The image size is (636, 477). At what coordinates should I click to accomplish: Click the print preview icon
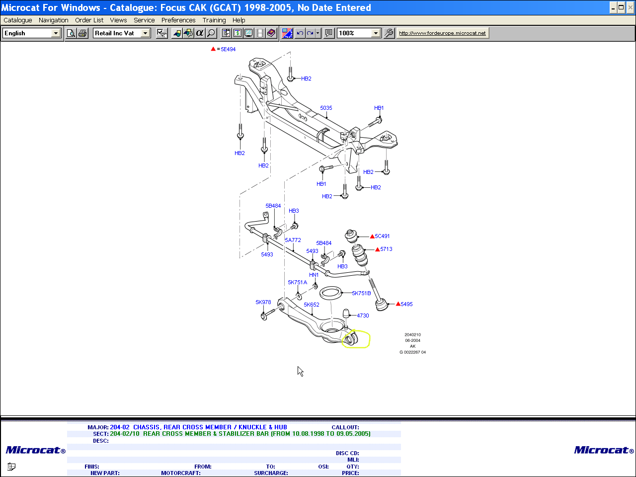pos(71,33)
